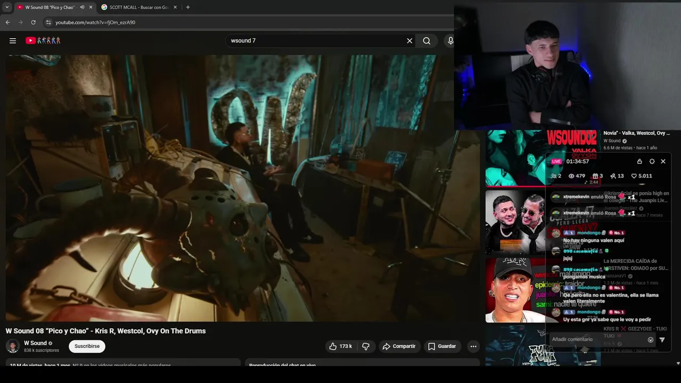Toggle the lock icon in live panel
Image resolution: width=681 pixels, height=383 pixels.
pos(640,161)
